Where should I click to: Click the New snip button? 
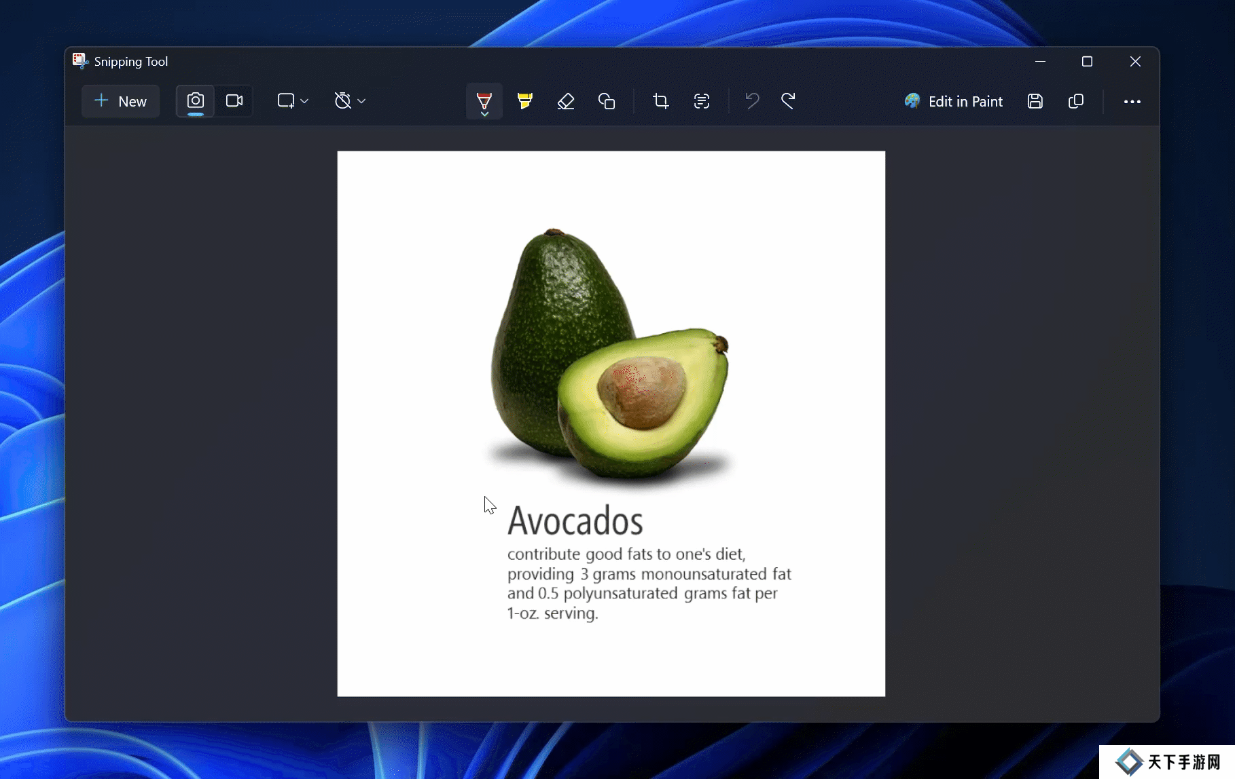pyautogui.click(x=121, y=101)
